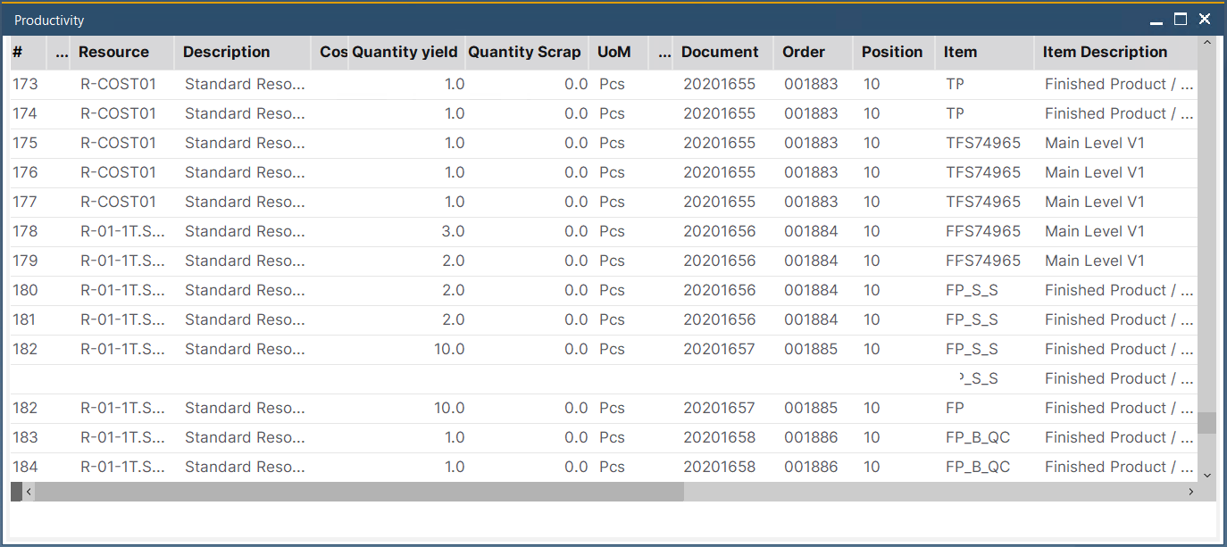1227x547 pixels.
Task: Sort by the Quantity Scrap column
Action: [x=525, y=52]
